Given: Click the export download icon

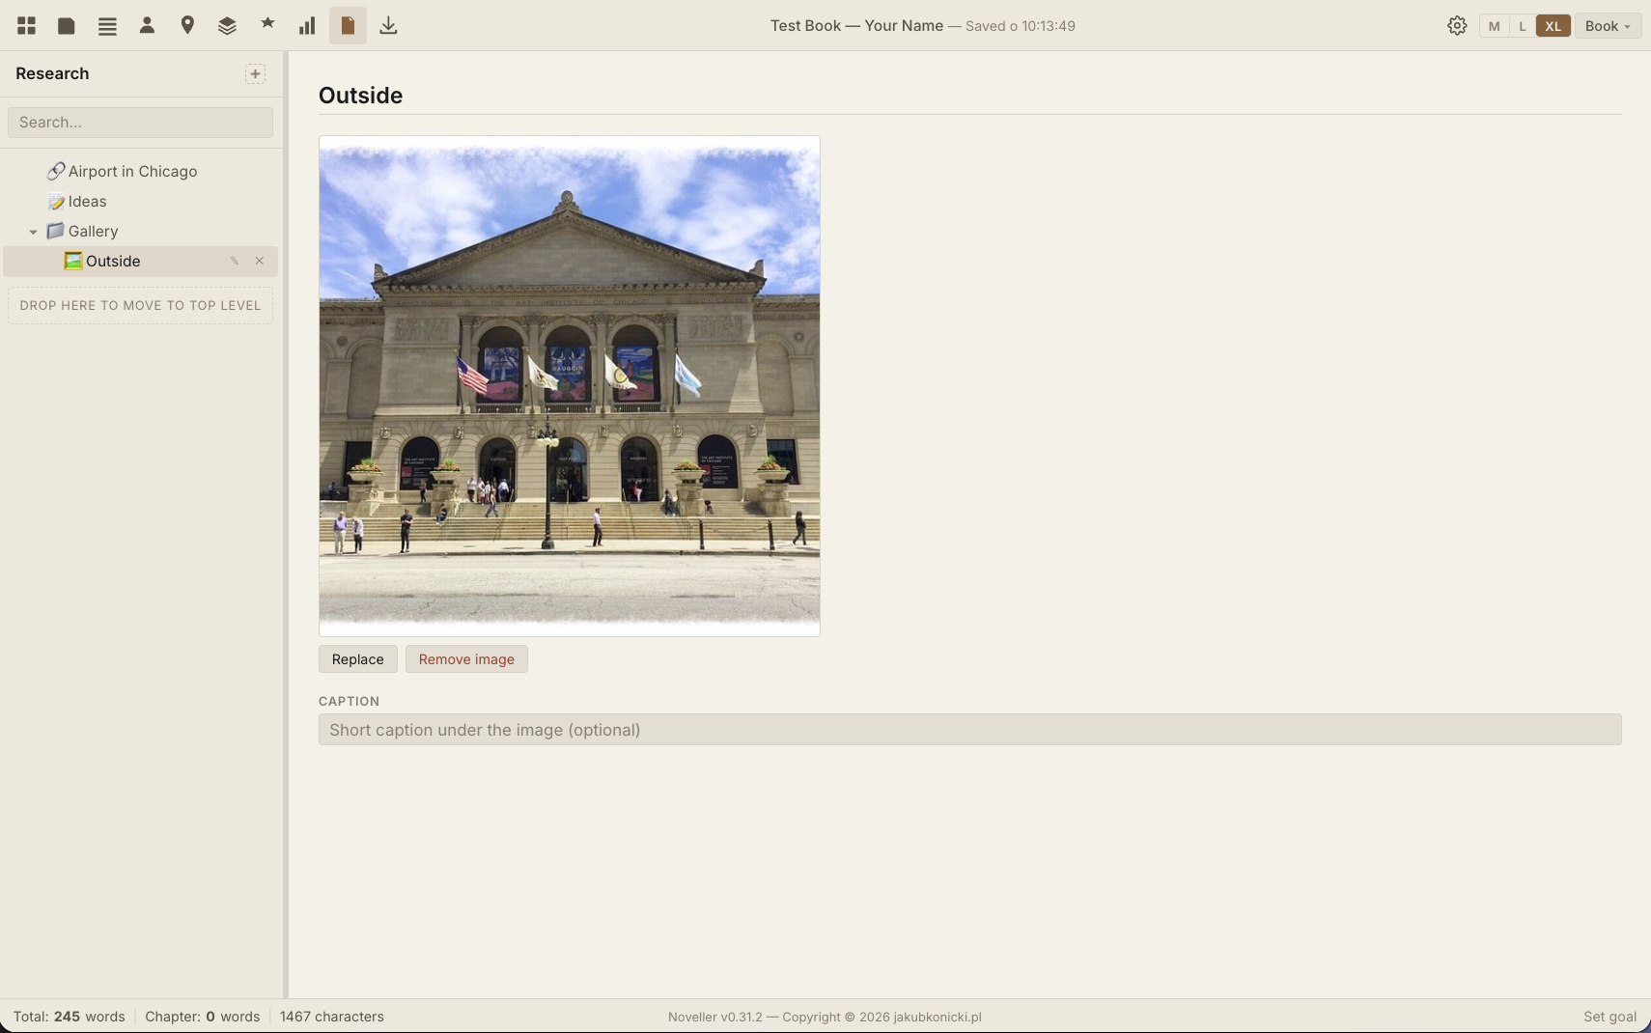Looking at the screenshot, I should pyautogui.click(x=388, y=26).
